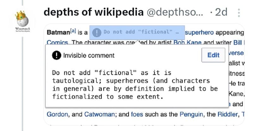Open depths of wikipedia profile avatar
This screenshot has width=253, height=131.
pos(22,21)
